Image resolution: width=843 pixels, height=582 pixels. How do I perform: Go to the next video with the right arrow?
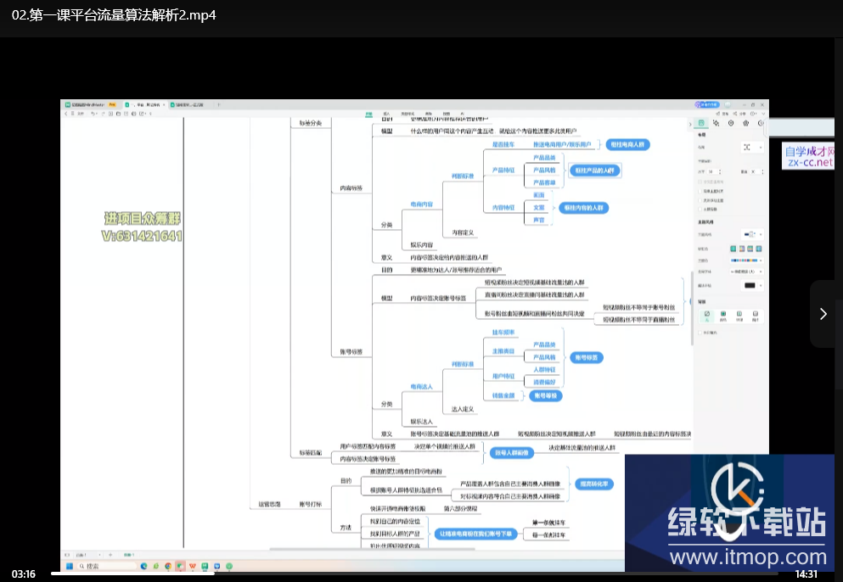pos(822,314)
